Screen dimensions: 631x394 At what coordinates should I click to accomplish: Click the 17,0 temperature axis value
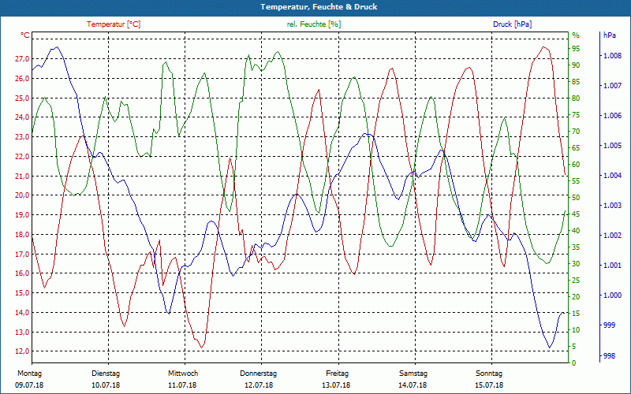[x=22, y=255]
